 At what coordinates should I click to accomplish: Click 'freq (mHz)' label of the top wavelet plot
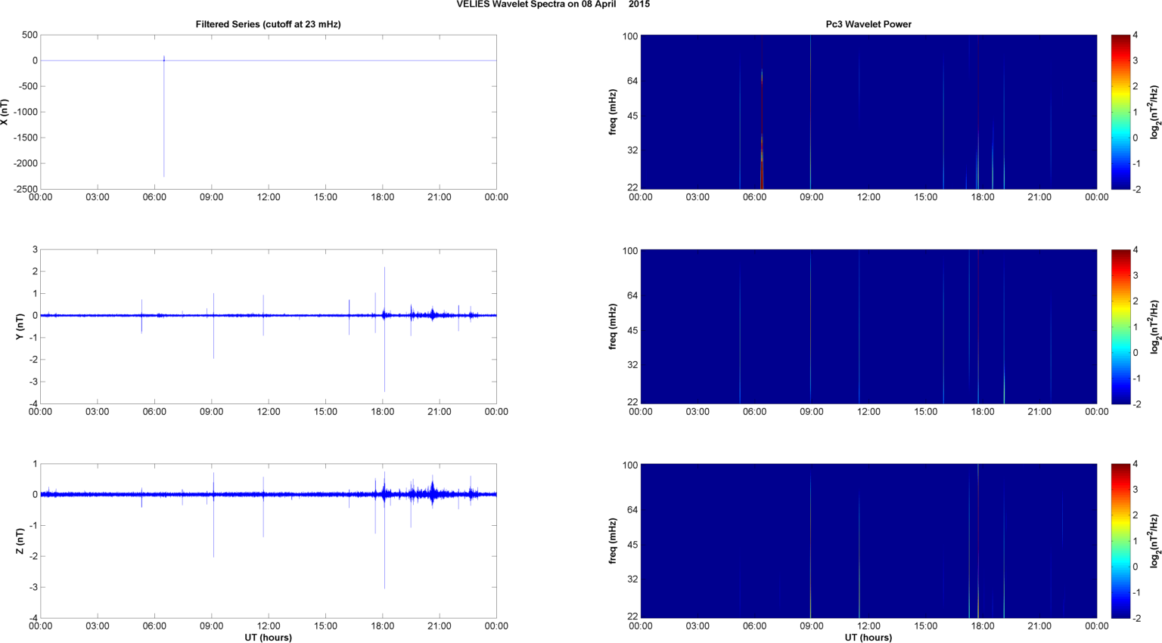[x=613, y=112]
